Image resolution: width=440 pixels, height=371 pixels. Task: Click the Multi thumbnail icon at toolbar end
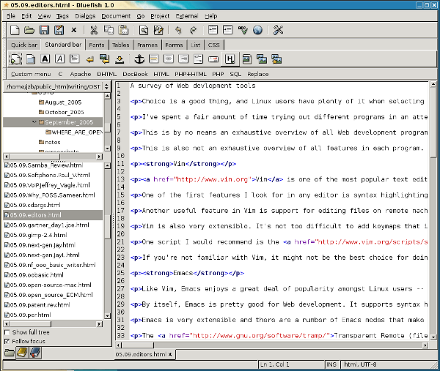tap(276, 59)
